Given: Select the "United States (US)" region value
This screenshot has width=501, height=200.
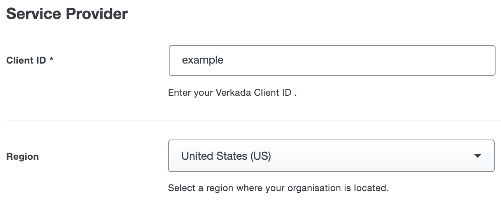Looking at the screenshot, I should (226, 156).
